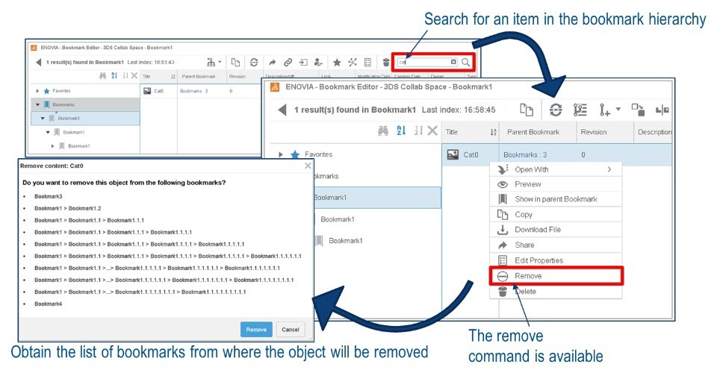Image resolution: width=717 pixels, height=376 pixels.
Task: Expand the collapsed Bookmark1 node in rear window
Action: [52, 146]
